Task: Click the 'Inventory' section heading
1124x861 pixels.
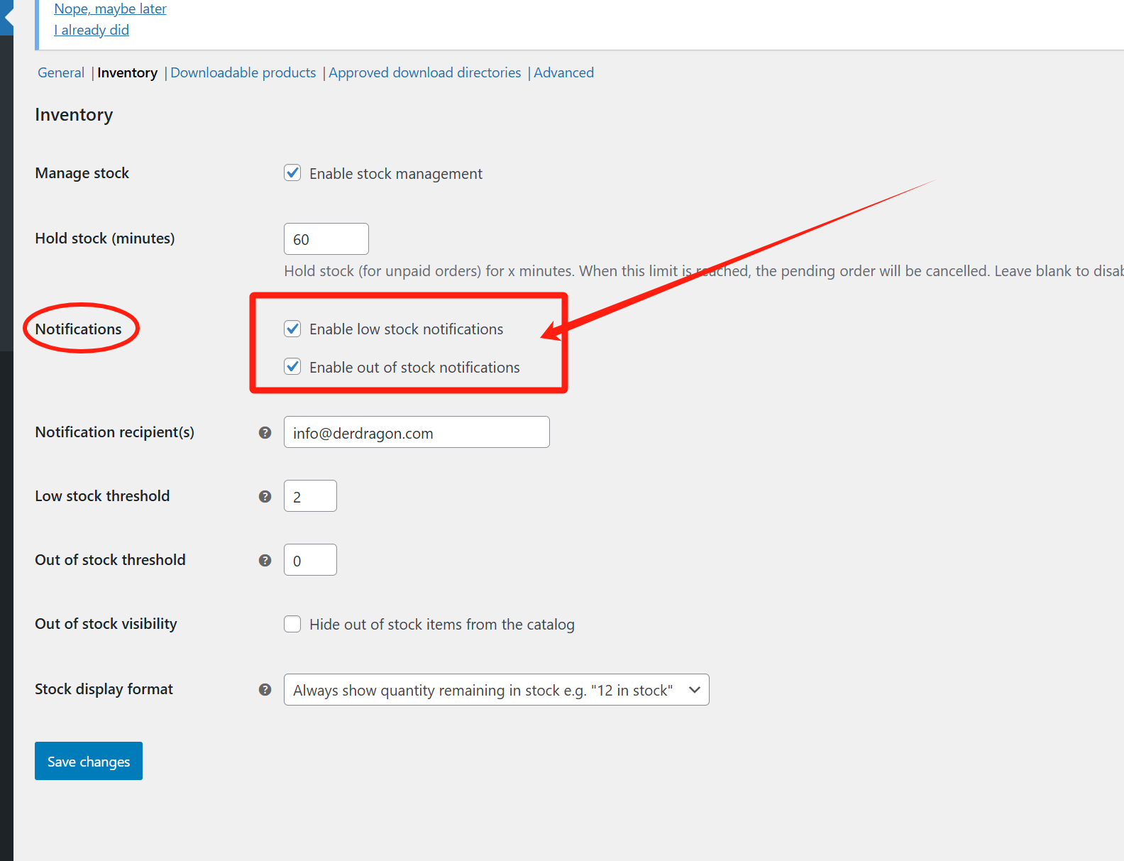Action: pyautogui.click(x=74, y=115)
